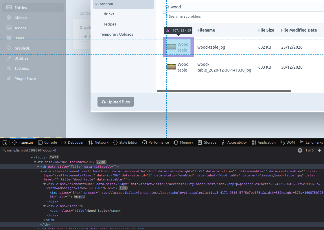Collapse the th data-title Title node
The height and width of the screenshot is (230, 324).
[x=38, y=166]
